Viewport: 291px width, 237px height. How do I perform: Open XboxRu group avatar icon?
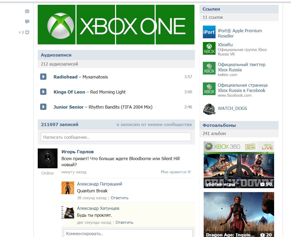[209, 48]
